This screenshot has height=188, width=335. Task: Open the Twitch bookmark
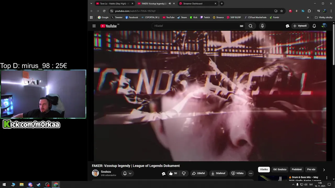tap(205, 17)
